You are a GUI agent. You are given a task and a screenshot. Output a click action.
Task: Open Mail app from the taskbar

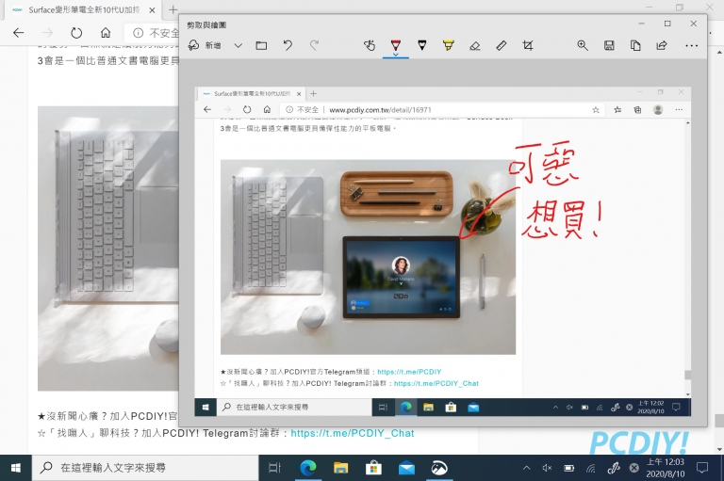406,468
